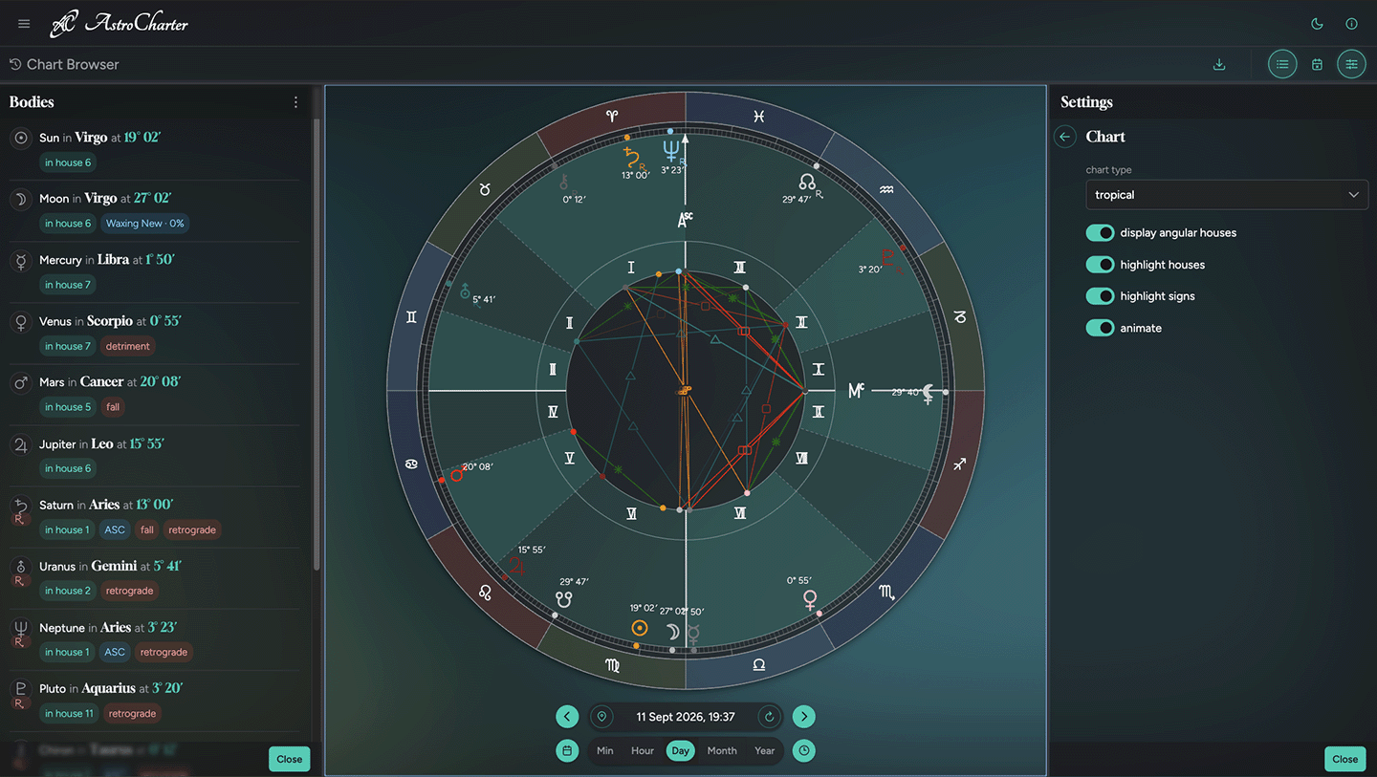
Task: Click Pluto 'in house 11' tag
Action: point(69,713)
